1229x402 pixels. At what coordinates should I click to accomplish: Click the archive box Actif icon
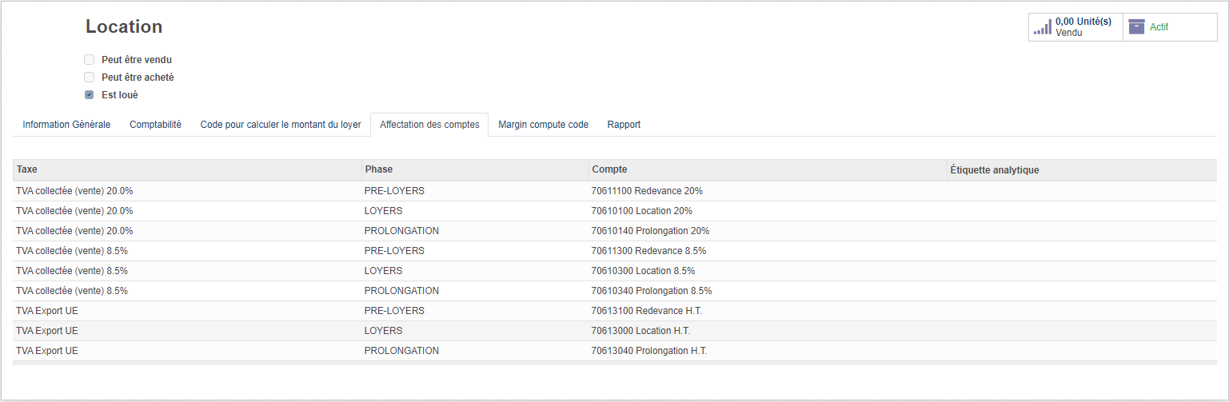pos(1136,27)
